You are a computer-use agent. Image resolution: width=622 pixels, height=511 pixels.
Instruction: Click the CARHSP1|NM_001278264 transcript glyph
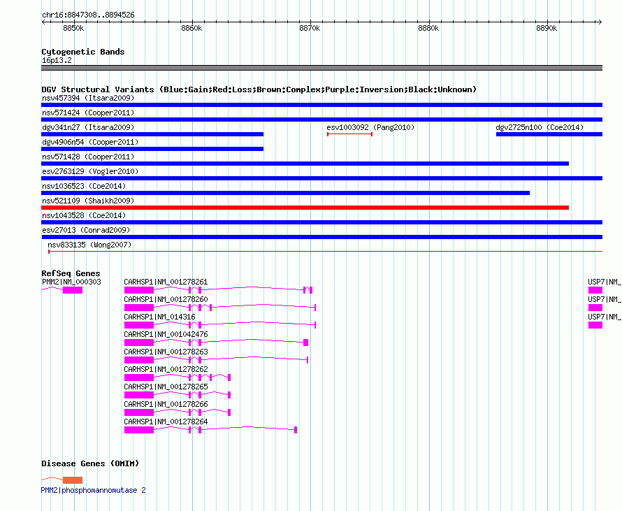[x=210, y=430]
